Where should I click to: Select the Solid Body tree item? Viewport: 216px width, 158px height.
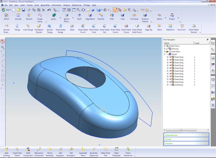click(179, 85)
